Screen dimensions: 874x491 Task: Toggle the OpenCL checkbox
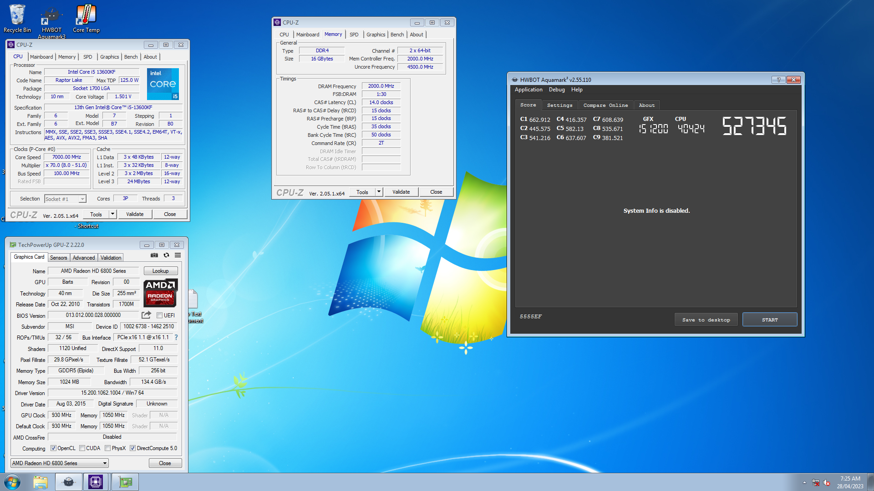[54, 448]
